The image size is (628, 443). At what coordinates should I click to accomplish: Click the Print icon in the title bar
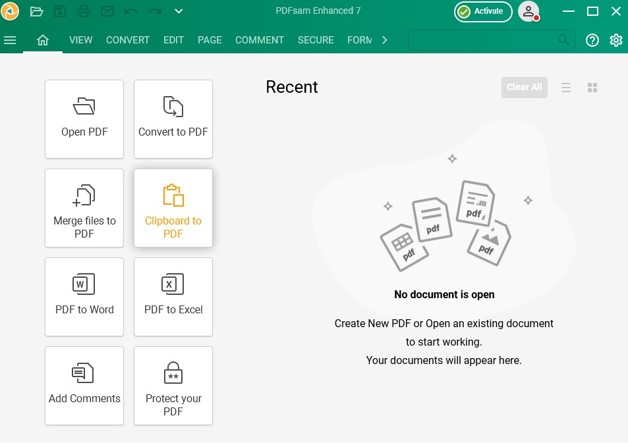pos(83,11)
